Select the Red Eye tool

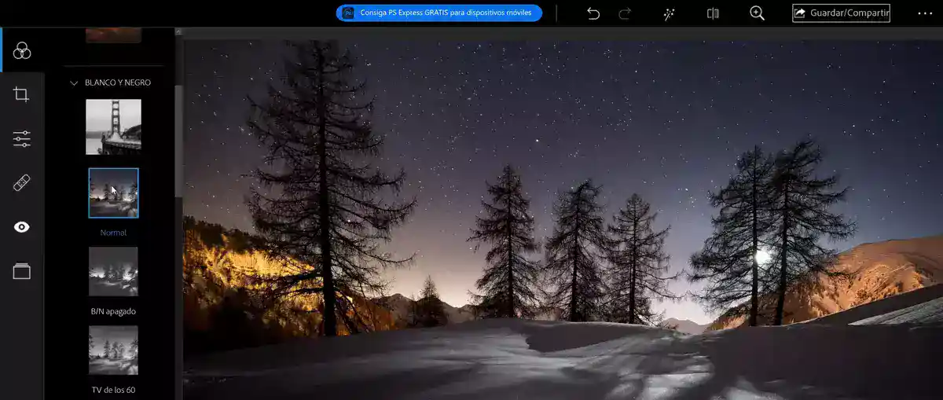pyautogui.click(x=22, y=227)
